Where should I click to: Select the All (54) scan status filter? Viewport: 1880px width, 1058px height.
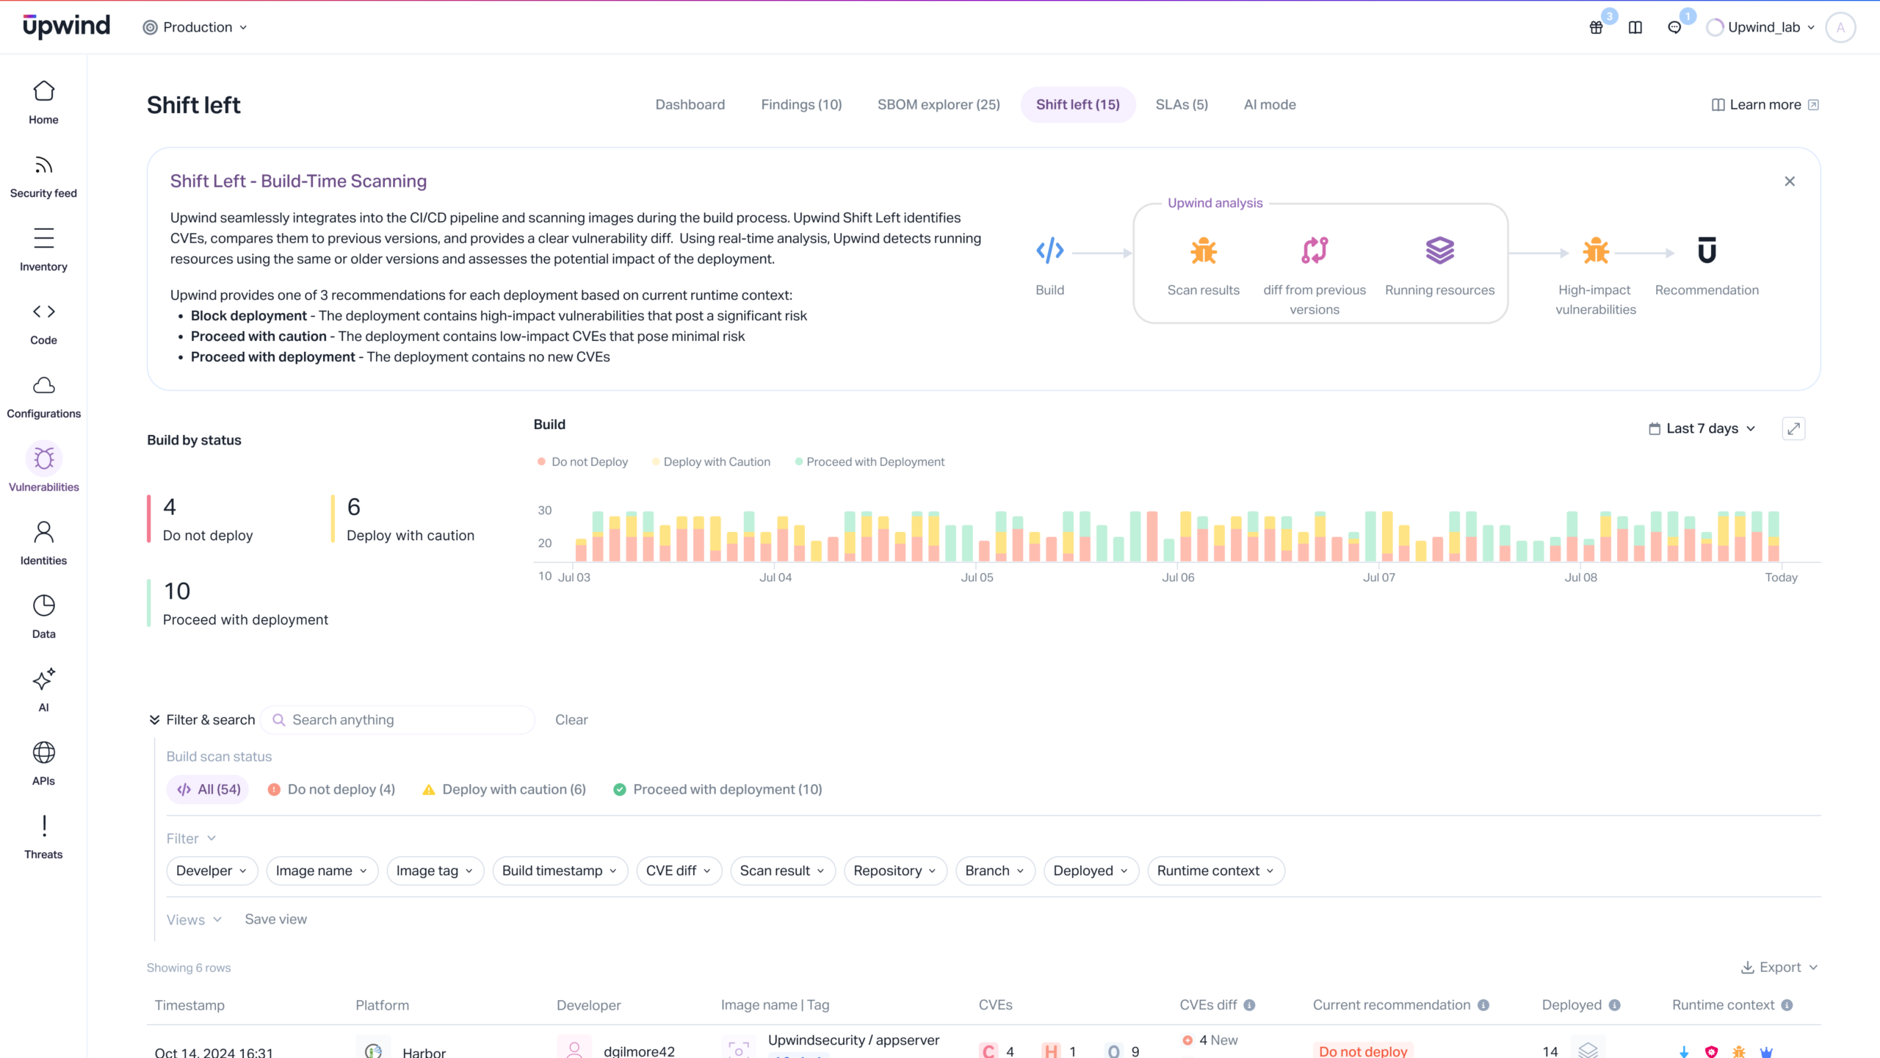point(209,789)
